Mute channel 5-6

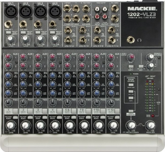coord(74,111)
